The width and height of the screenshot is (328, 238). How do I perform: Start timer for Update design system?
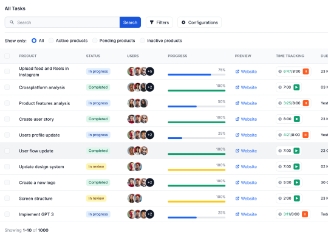click(296, 166)
